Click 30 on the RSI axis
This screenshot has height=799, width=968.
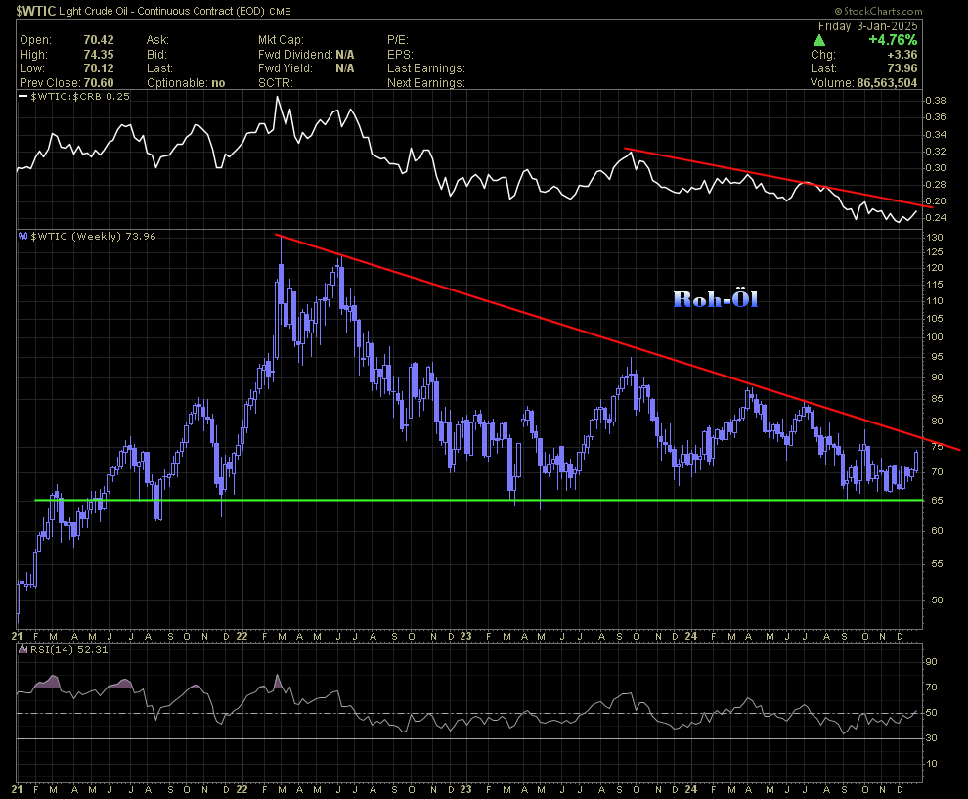click(x=932, y=737)
